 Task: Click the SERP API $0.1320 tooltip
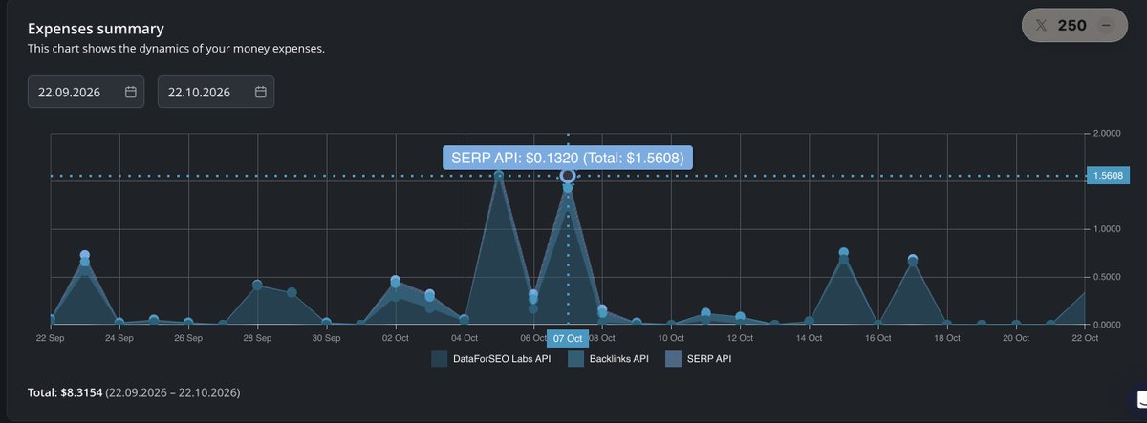pyautogui.click(x=568, y=158)
